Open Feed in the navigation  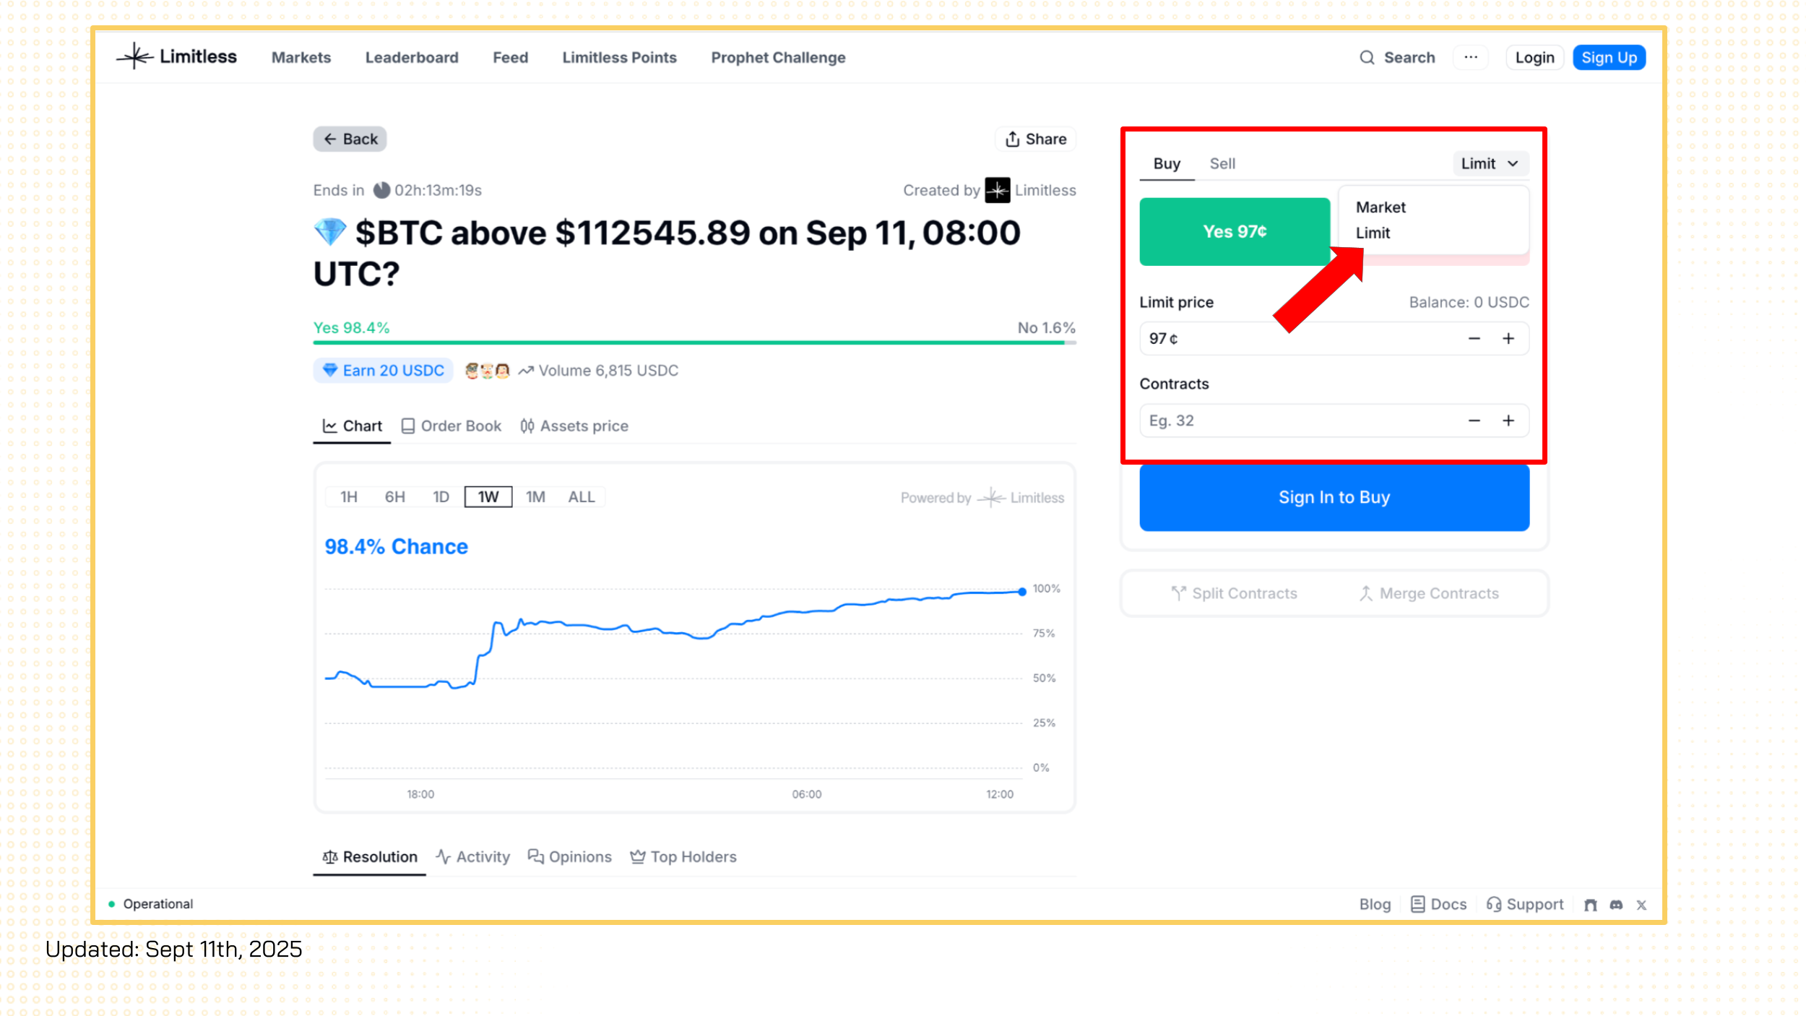[510, 57]
